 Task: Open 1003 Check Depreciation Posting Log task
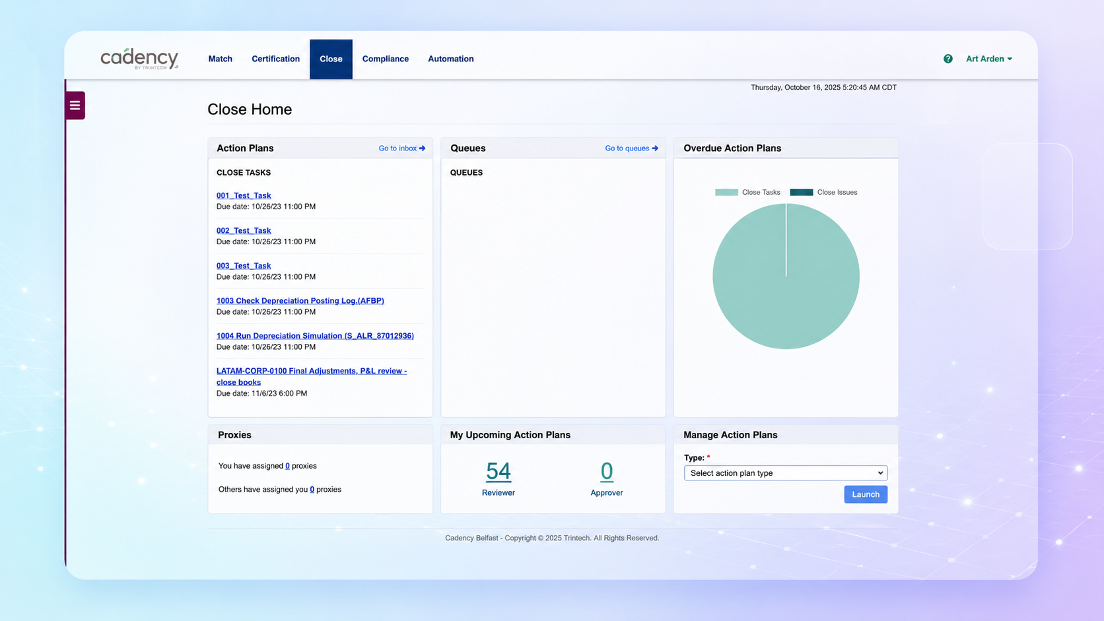[300, 300]
